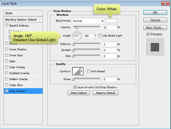The width and height of the screenshot is (171, 129).
Task: Enable the Pattern Overlay checkbox
Action: 7,79
